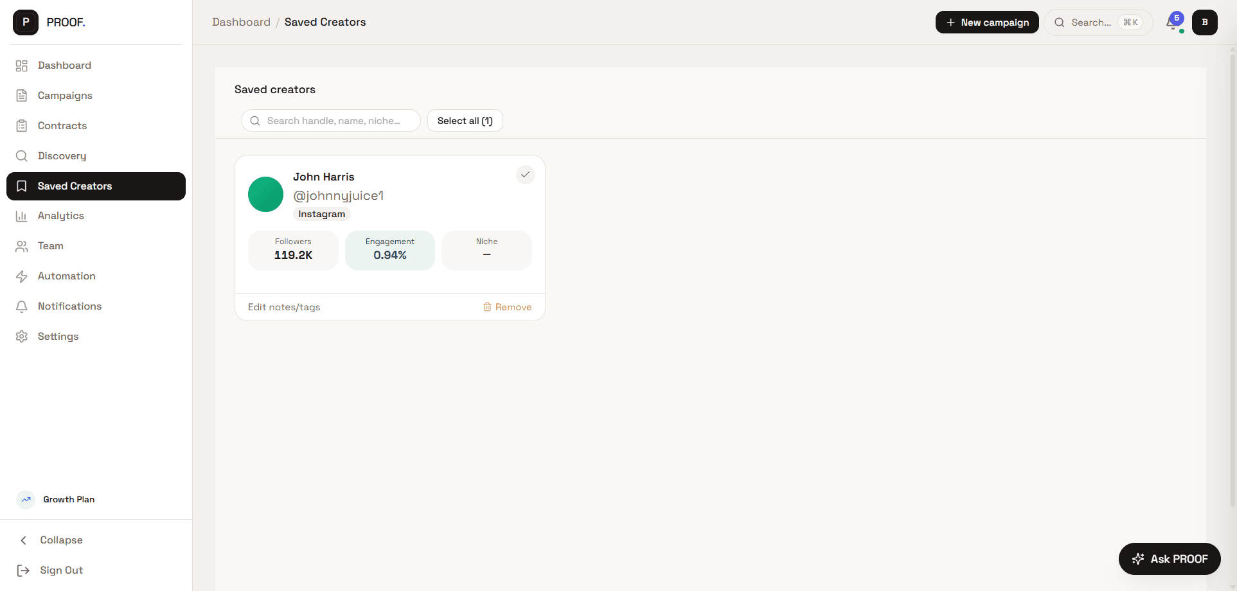Click the Growth Plan trend icon
This screenshot has height=591, width=1237.
26,499
